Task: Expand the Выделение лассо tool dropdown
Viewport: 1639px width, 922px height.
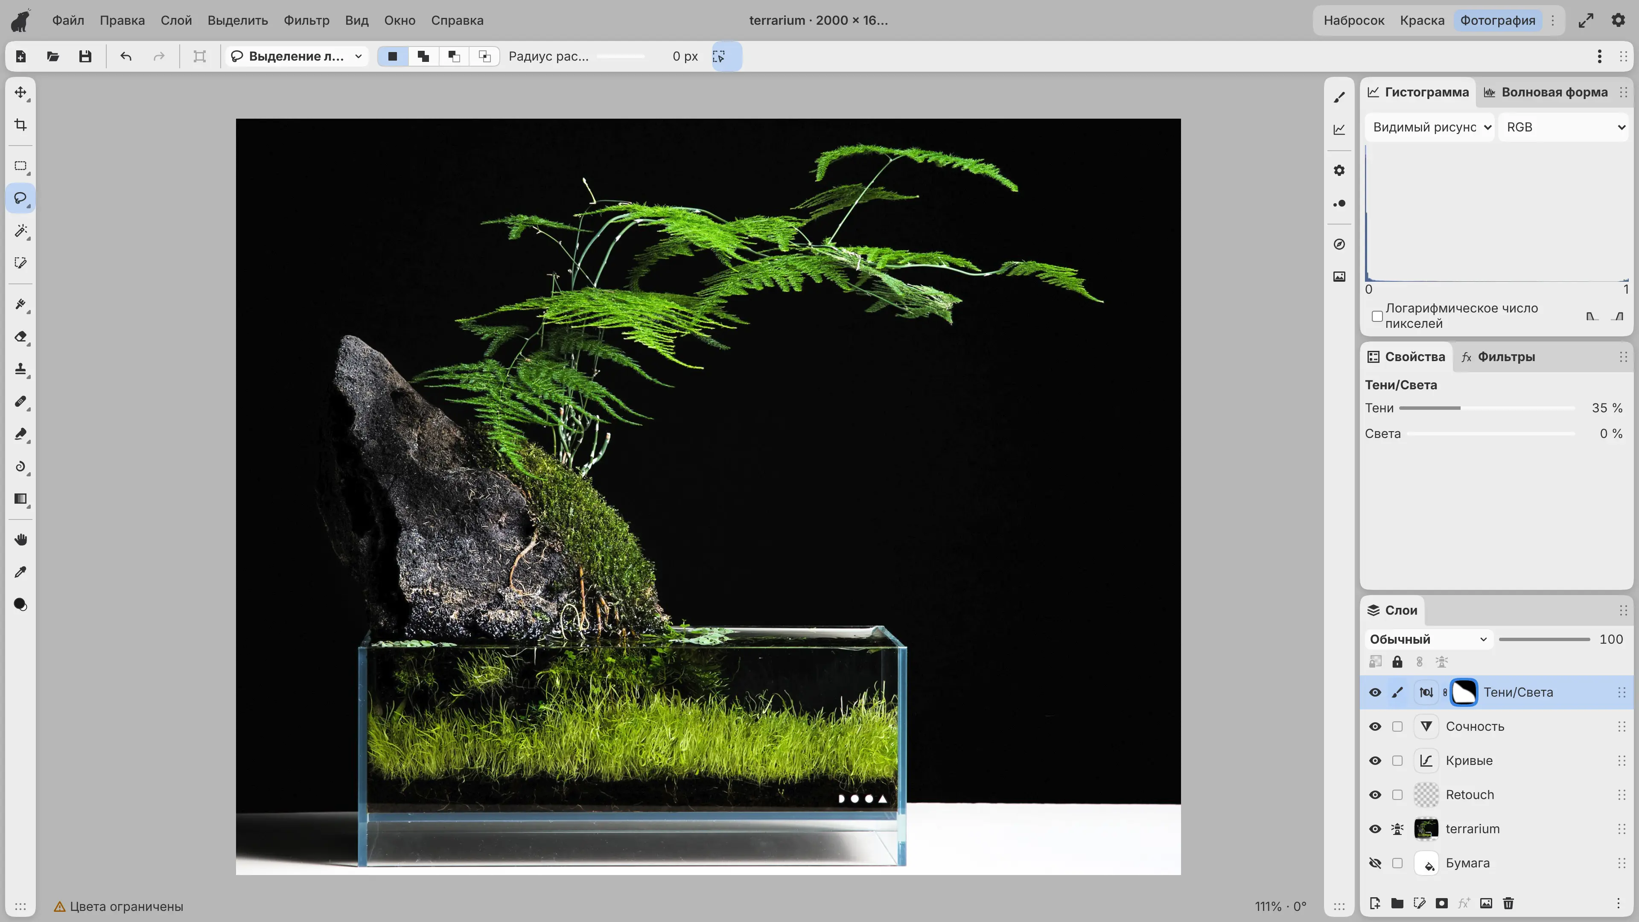Action: click(297, 57)
